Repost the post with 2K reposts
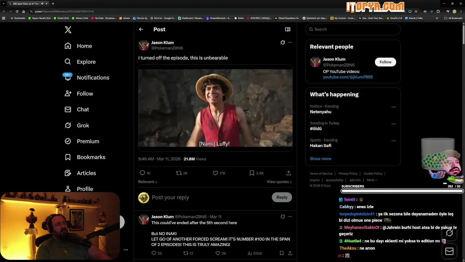The width and height of the screenshot is (465, 262). pos(182,173)
